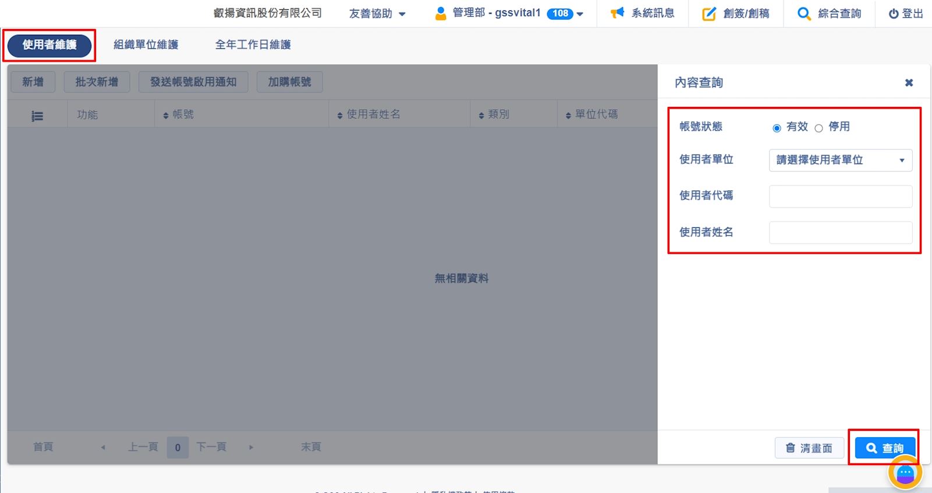Open the chat bubble assistant icon
The width and height of the screenshot is (932, 493).
pyautogui.click(x=905, y=474)
